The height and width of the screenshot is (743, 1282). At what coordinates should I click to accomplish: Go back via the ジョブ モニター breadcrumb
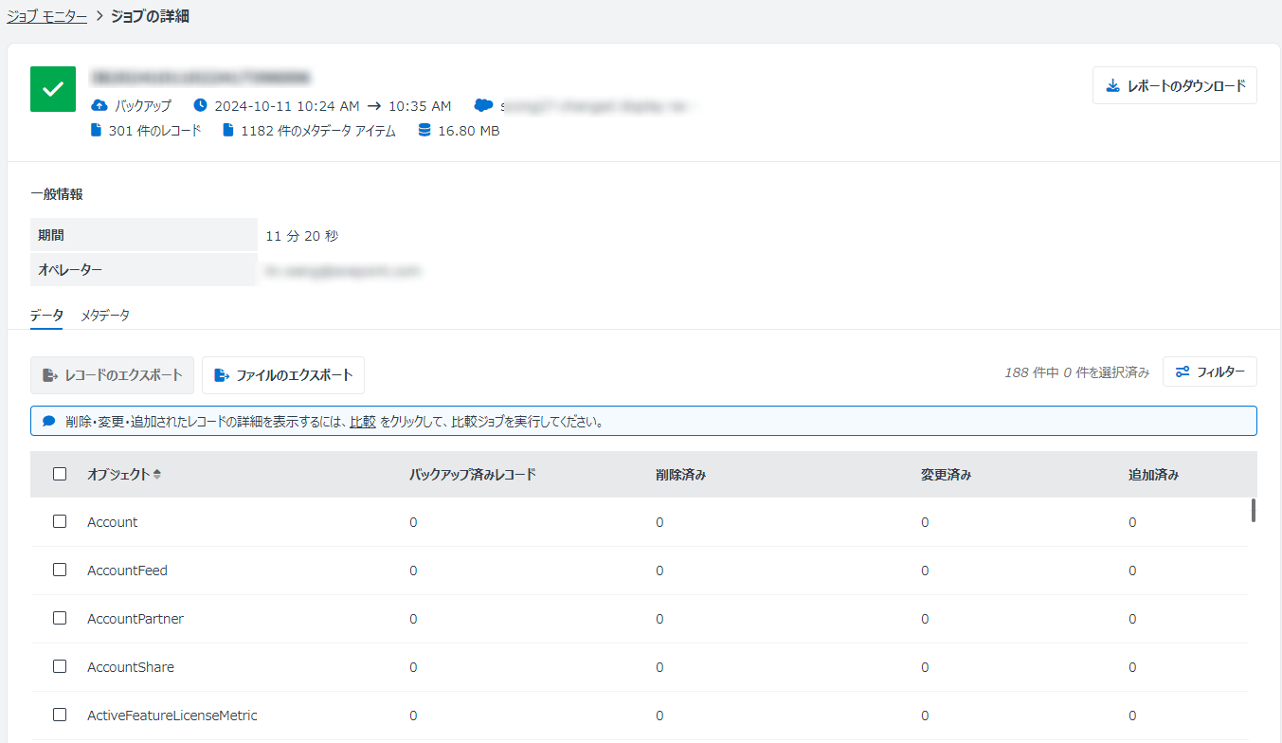[47, 17]
